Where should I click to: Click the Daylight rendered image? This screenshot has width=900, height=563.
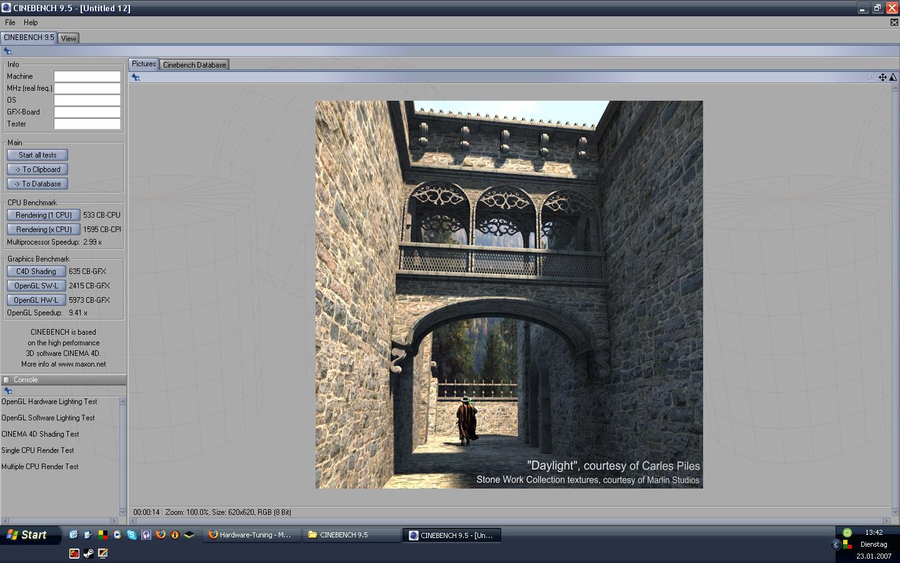pos(509,295)
